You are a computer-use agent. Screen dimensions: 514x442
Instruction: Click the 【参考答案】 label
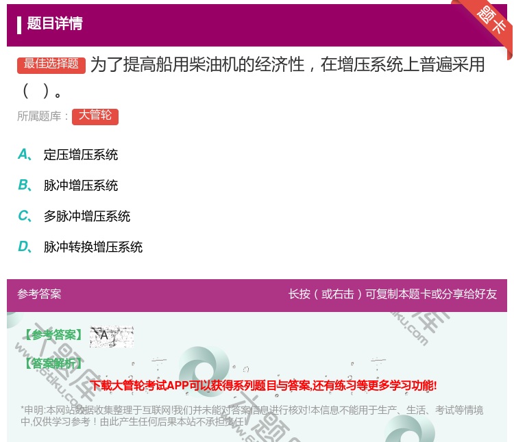pos(53,335)
